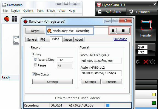Click the 617.0KB / 60.6GB file size text
The image size is (159, 109).
click(81, 105)
